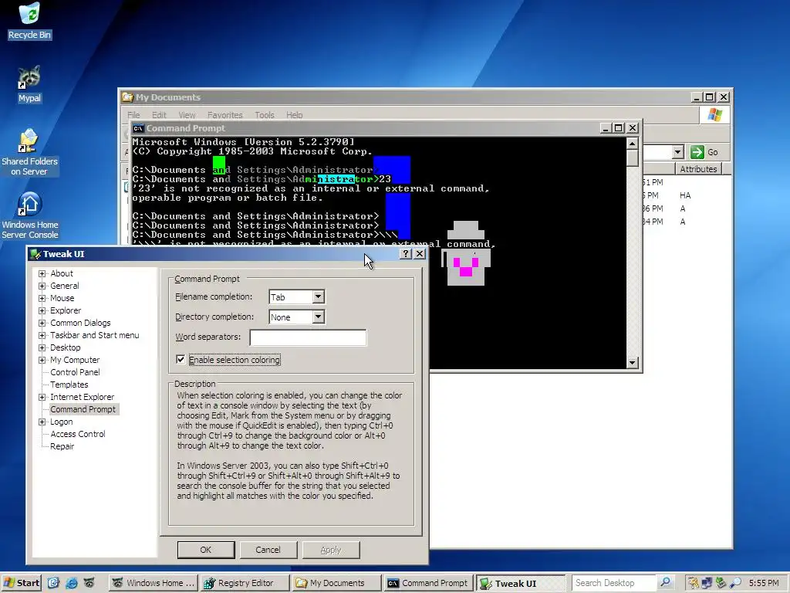This screenshot has height=593, width=790.
Task: Expand the About tree node
Action: coord(42,273)
